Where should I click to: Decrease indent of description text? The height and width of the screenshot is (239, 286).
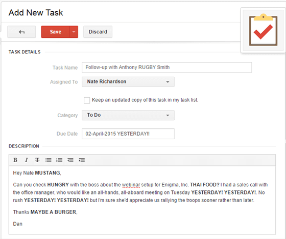[70, 160]
